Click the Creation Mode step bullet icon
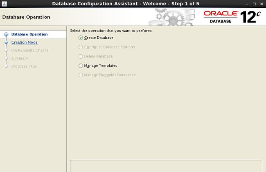 pos(6,42)
